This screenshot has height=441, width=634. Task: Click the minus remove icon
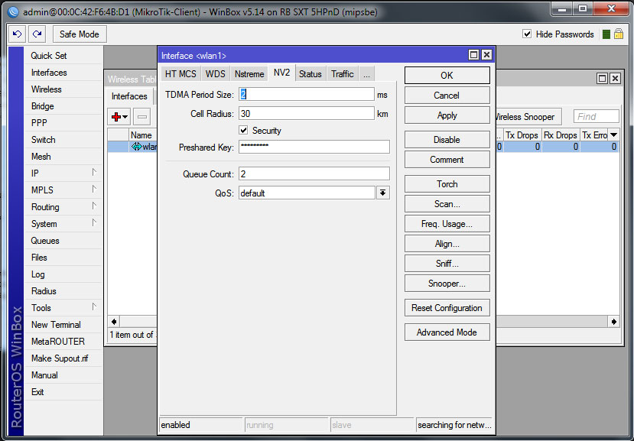(x=143, y=117)
